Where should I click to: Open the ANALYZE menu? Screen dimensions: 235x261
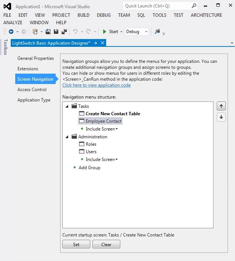(x=13, y=22)
